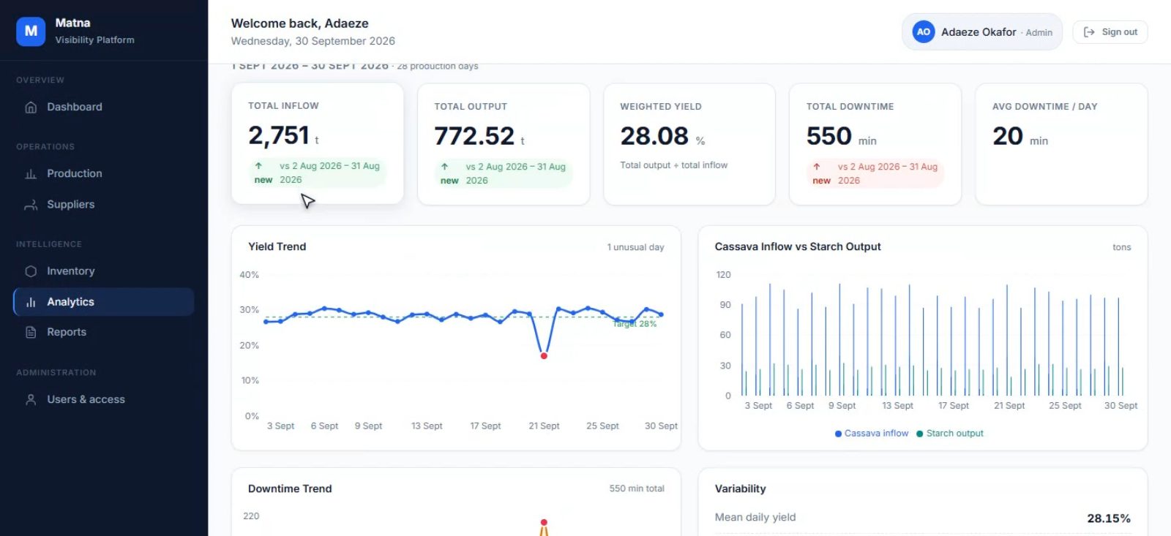Screen dimensions: 1171x536
Task: Open the Dashboard page
Action: (104, 107)
